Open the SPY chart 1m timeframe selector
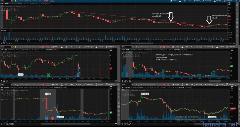The height and width of the screenshot is (127, 240). coord(192,84)
